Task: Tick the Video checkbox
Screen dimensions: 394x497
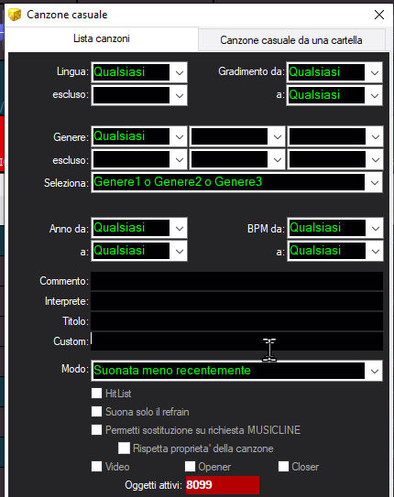Action: pyautogui.click(x=96, y=466)
